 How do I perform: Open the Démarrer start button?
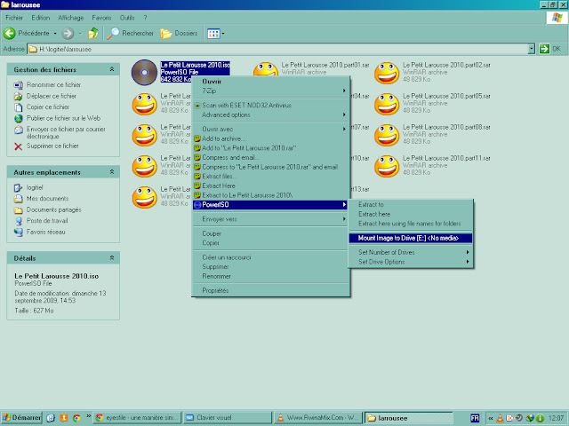point(21,418)
